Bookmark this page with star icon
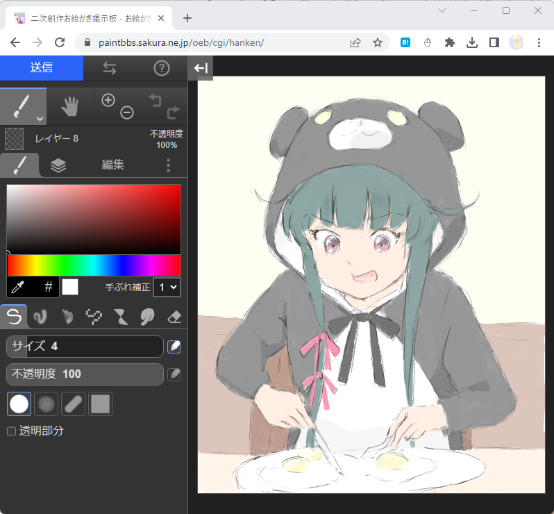Image resolution: width=554 pixels, height=514 pixels. [x=378, y=43]
